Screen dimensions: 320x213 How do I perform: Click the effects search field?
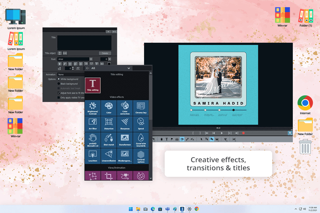point(142,68)
